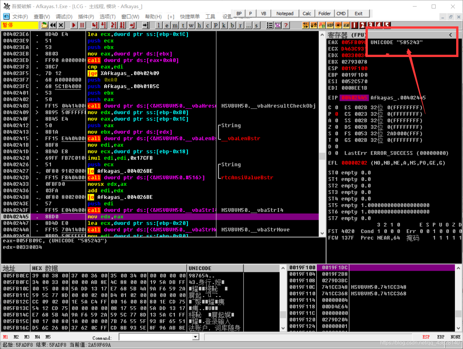
Task: Toggle ESP stack tracking mode
Action: click(x=426, y=337)
